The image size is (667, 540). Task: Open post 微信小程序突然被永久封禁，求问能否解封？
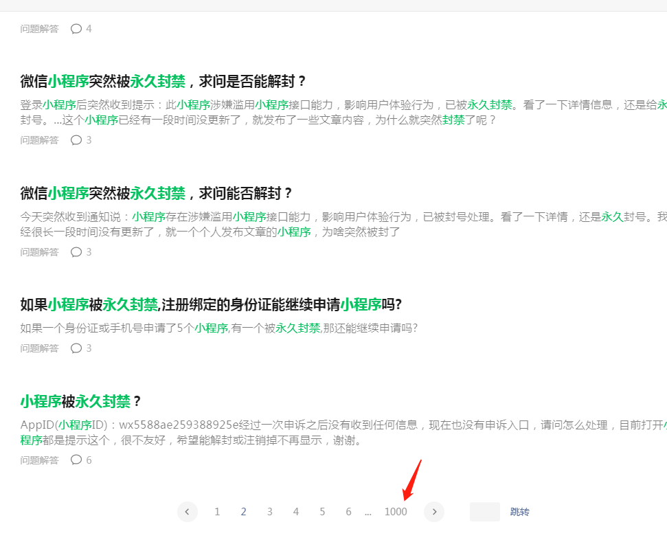coord(156,194)
